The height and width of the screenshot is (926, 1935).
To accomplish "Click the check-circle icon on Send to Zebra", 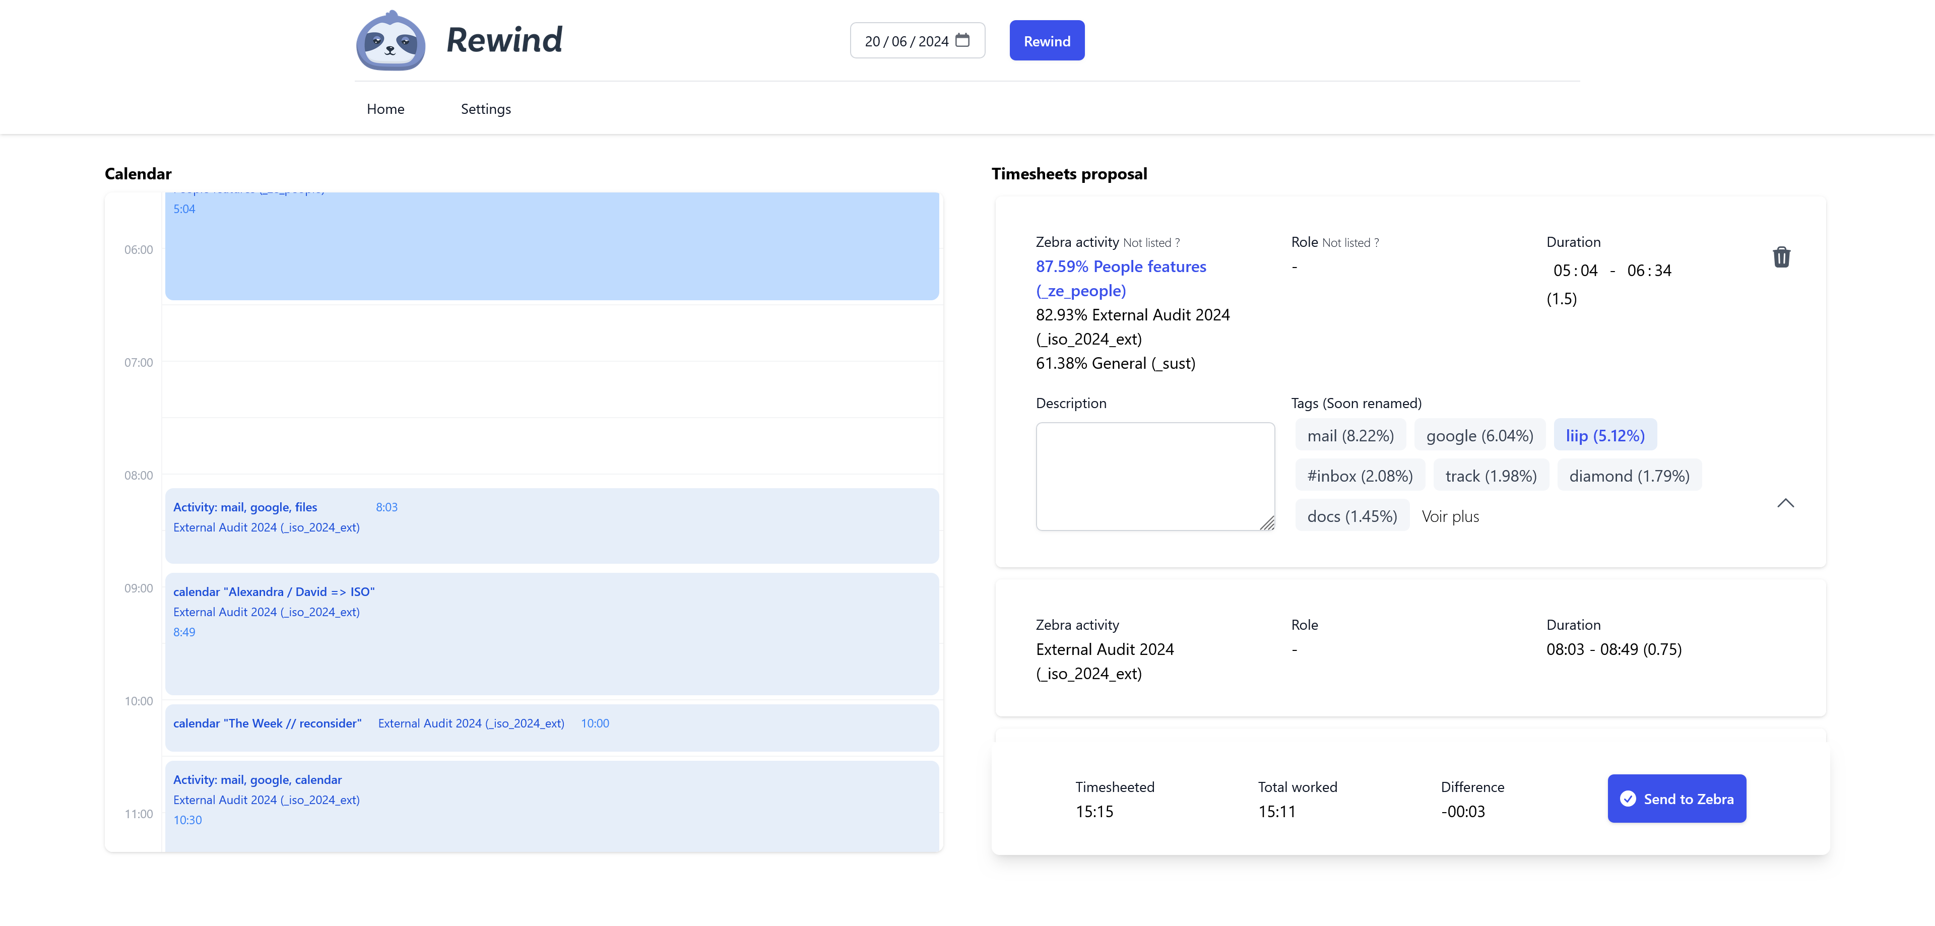I will coord(1627,799).
